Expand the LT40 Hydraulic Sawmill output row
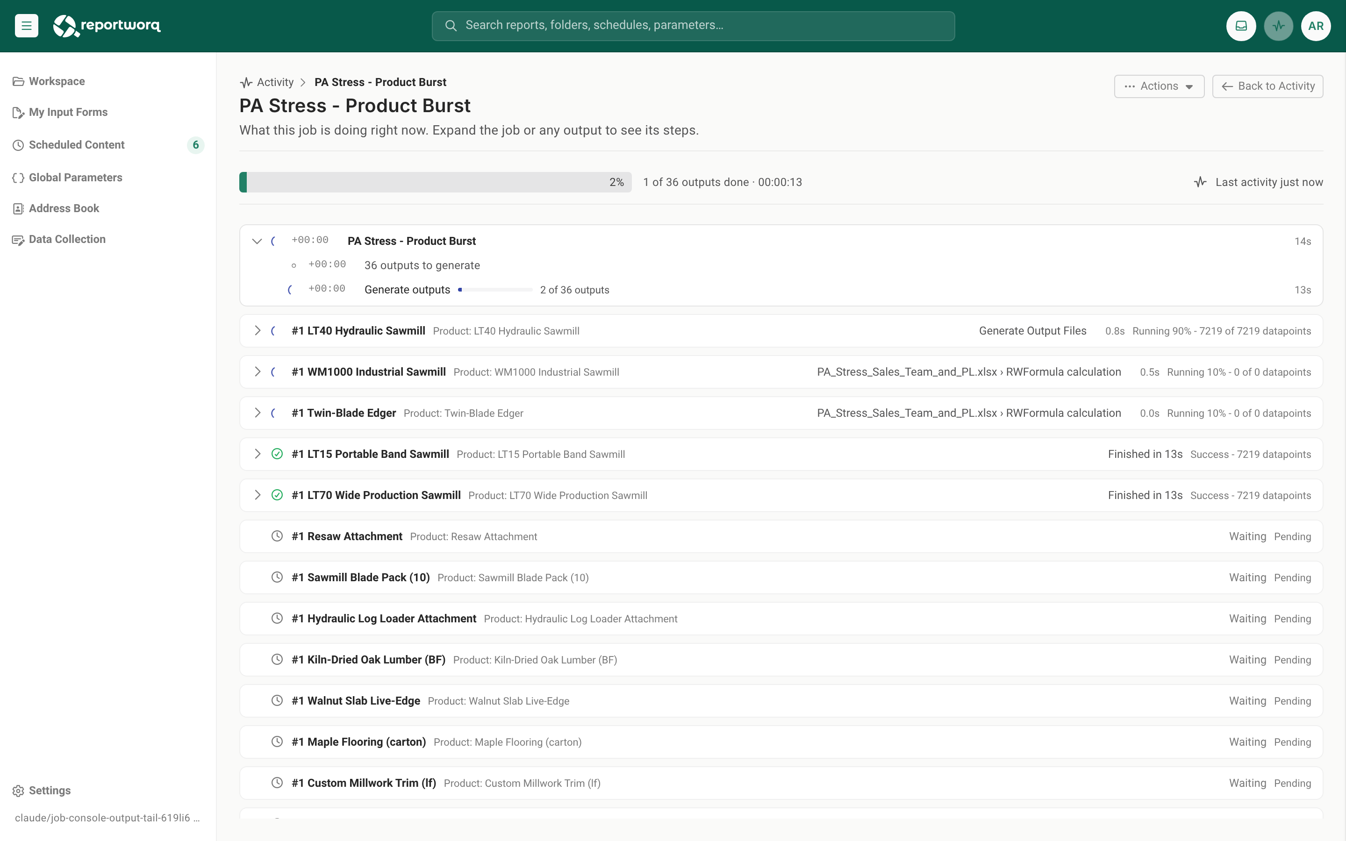This screenshot has height=841, width=1346. 257,330
